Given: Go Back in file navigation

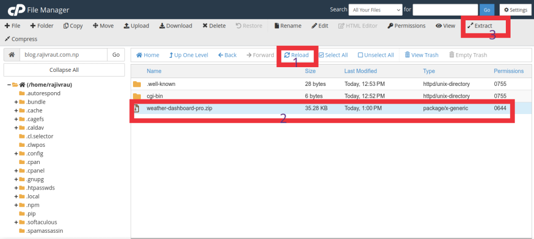Looking at the screenshot, I should point(227,55).
